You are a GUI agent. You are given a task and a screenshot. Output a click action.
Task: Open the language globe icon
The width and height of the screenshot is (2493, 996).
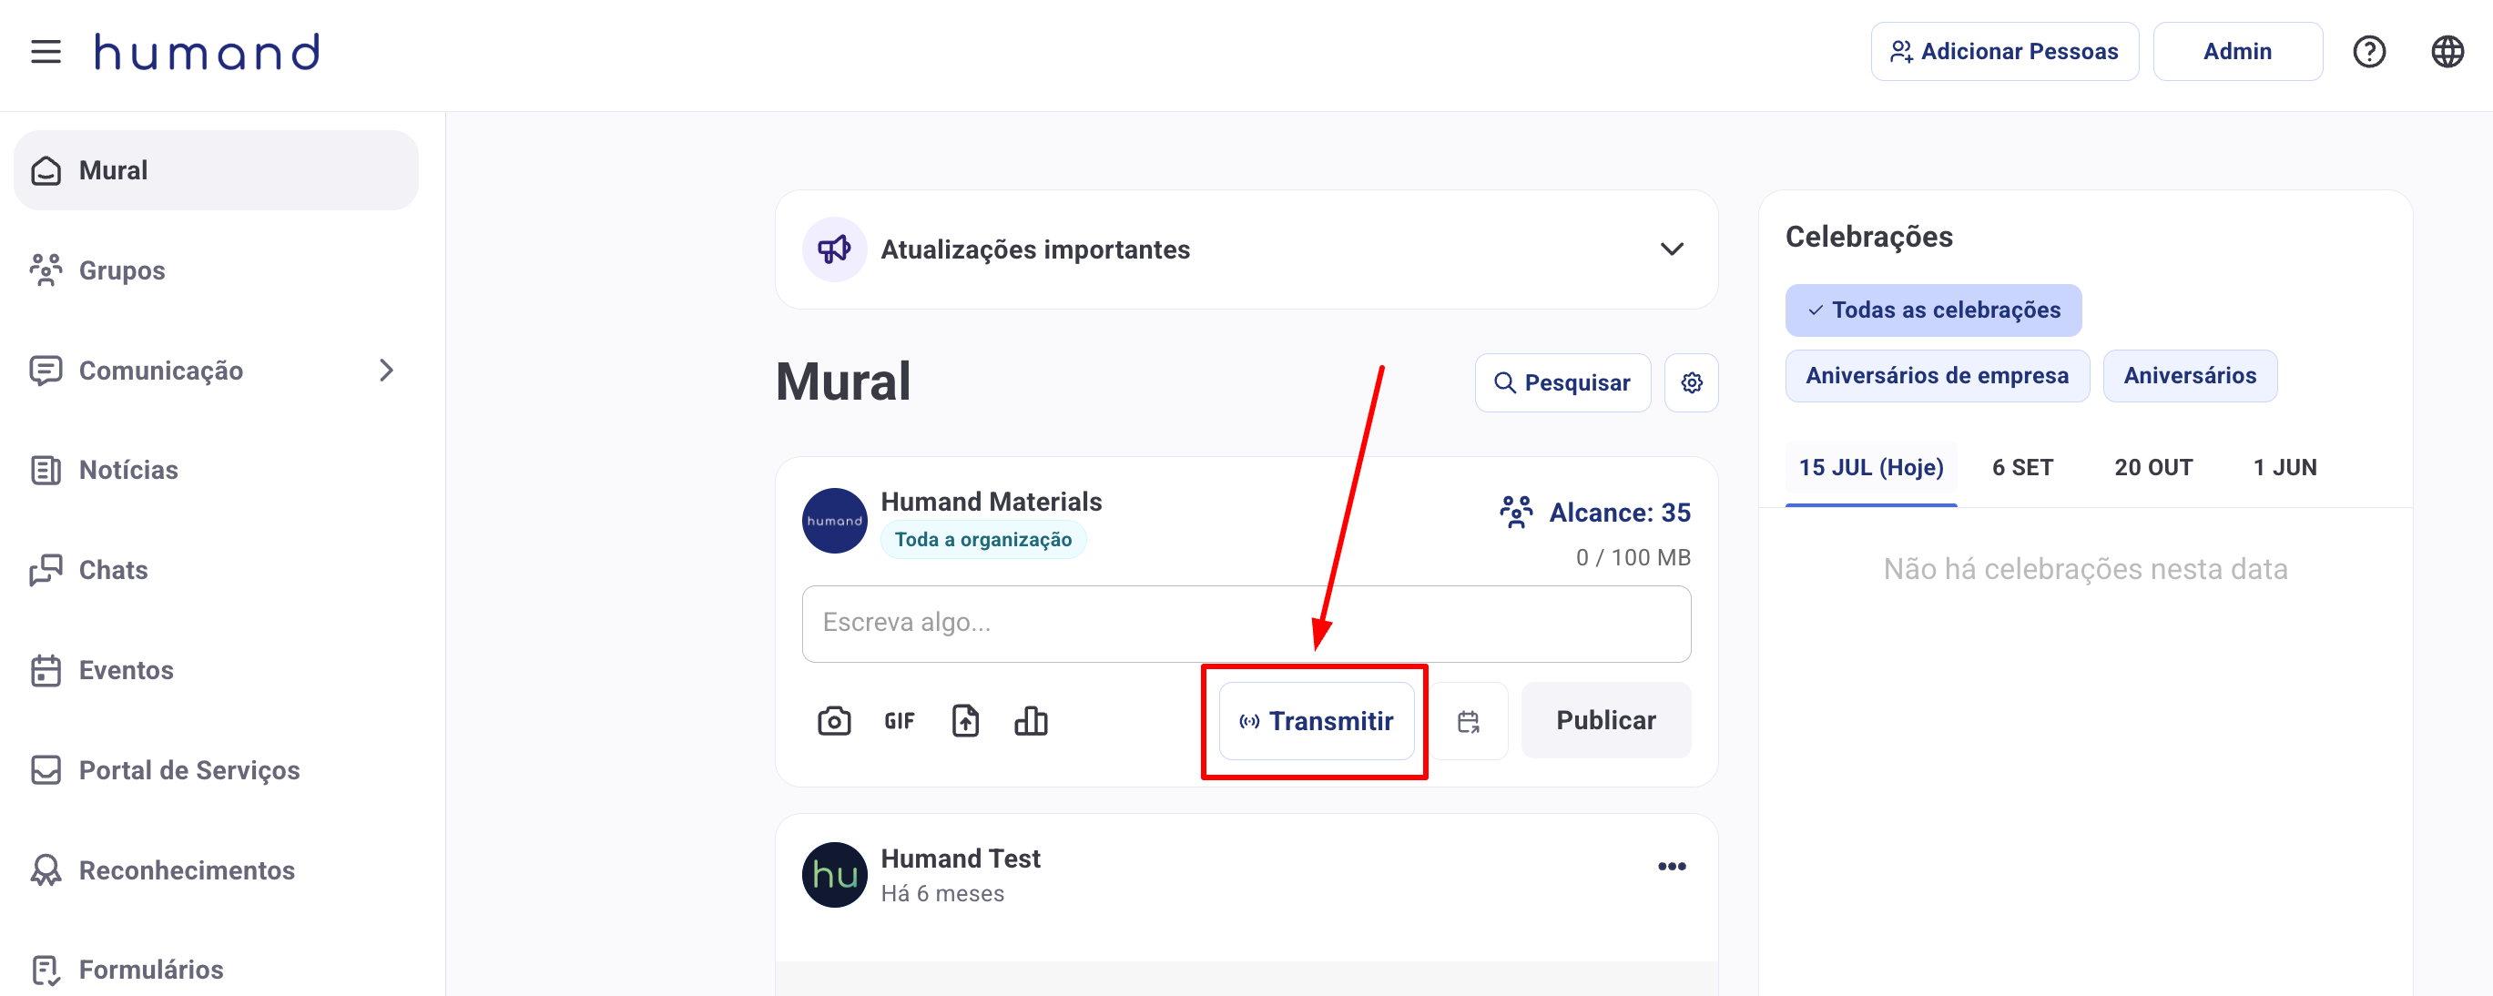[2447, 52]
